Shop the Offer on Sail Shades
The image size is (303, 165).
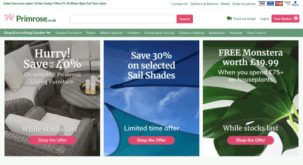[x=151, y=140]
